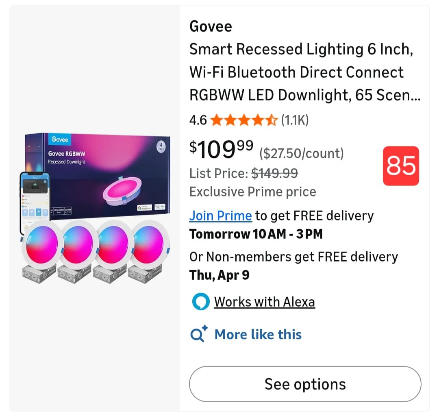The height and width of the screenshot is (416, 439).
Task: Open the 1.1K reviews count
Action: (x=295, y=120)
